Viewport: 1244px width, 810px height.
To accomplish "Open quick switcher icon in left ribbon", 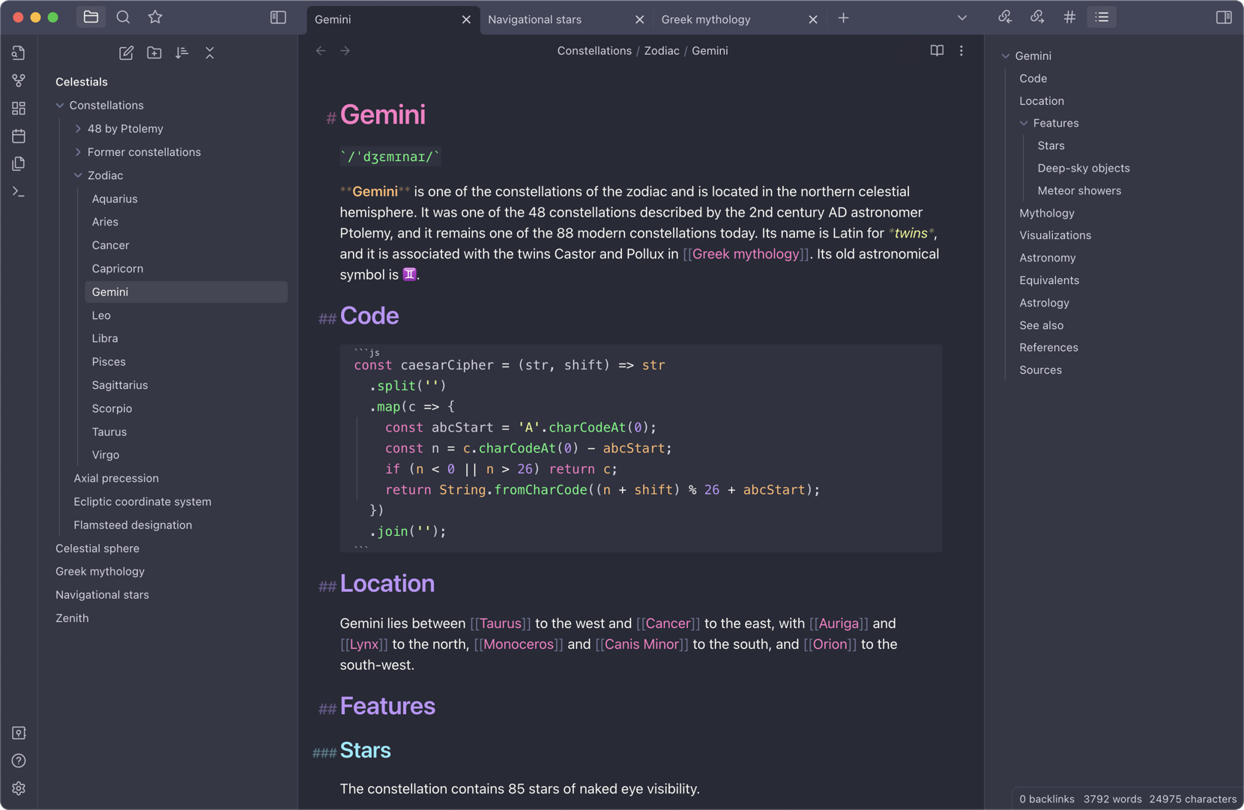I will [x=19, y=53].
